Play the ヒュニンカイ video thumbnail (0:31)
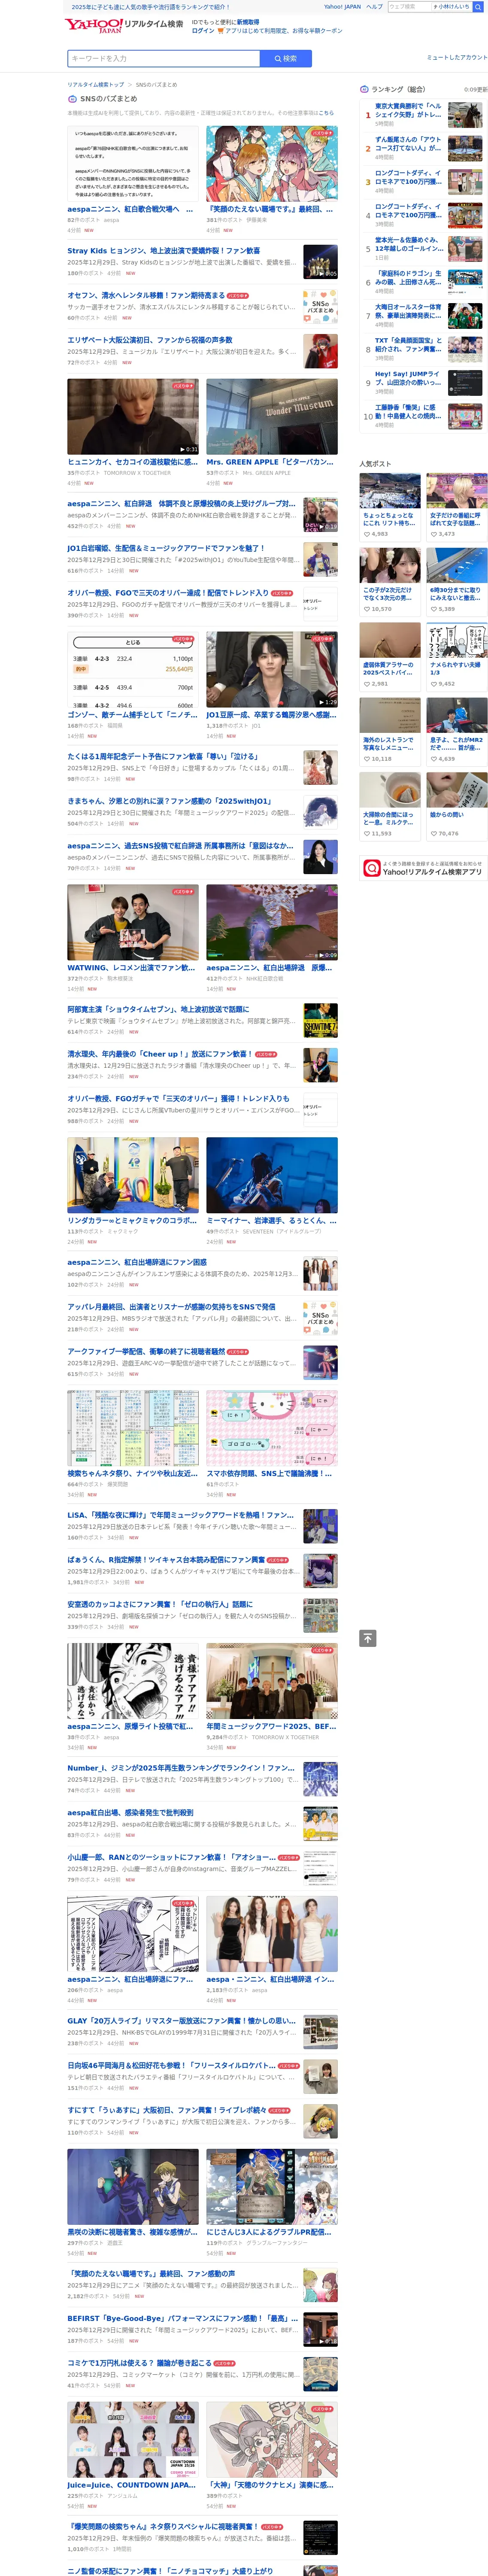This screenshot has height=2576, width=488. pyautogui.click(x=133, y=417)
